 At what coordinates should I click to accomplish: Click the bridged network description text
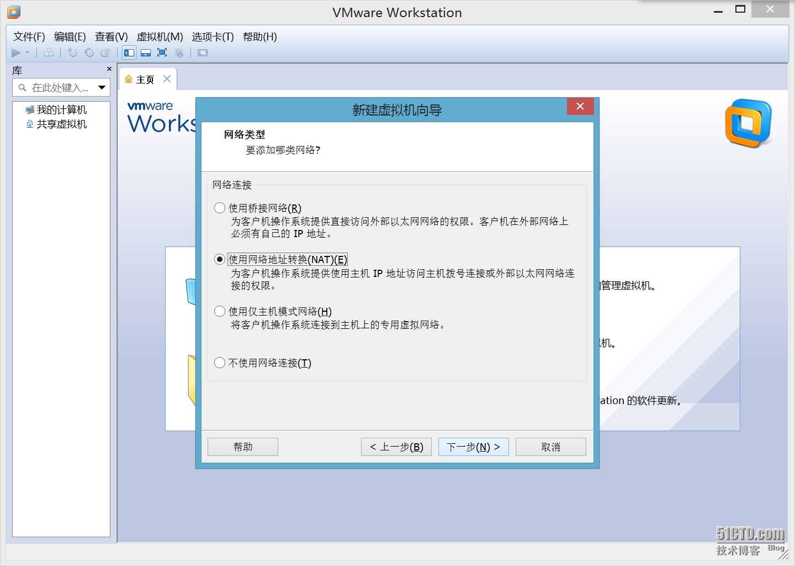coord(400,227)
